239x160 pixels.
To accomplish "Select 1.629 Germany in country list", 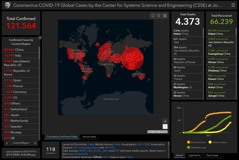I will tap(20, 92).
